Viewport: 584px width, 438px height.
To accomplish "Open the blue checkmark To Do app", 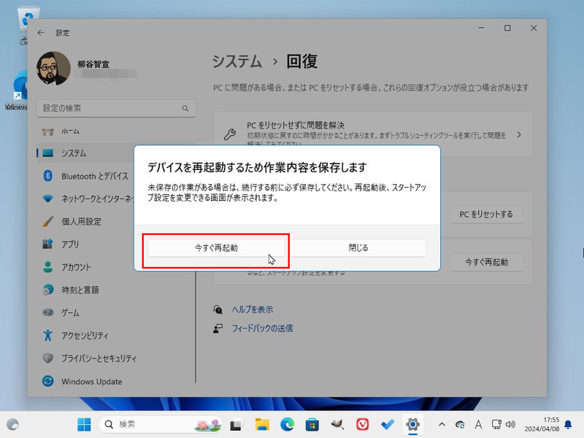I will [388, 425].
